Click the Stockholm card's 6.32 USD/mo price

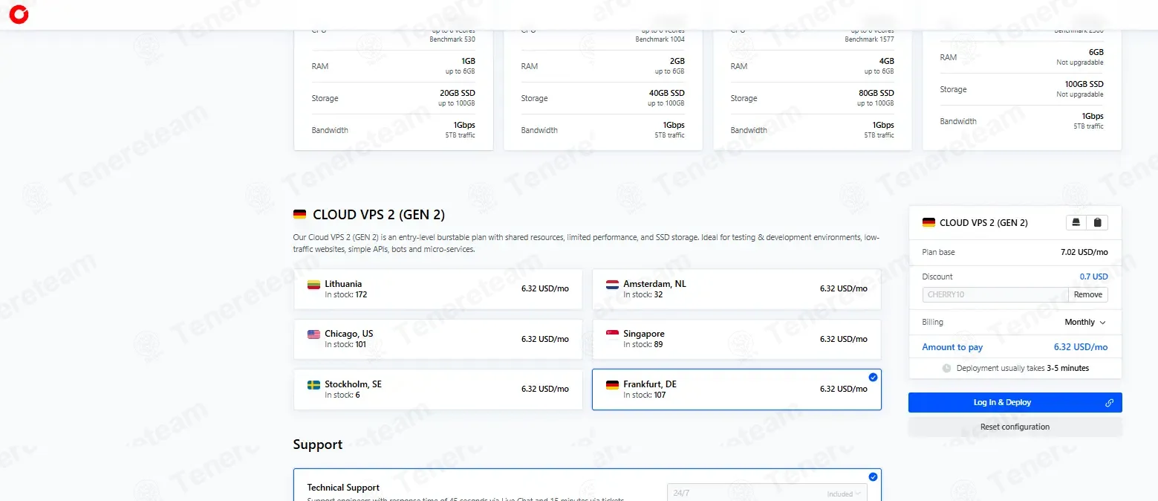click(545, 390)
